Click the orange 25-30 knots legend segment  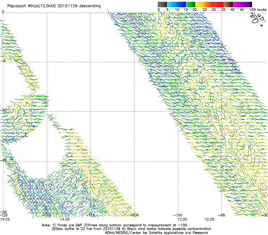[x=209, y=4]
